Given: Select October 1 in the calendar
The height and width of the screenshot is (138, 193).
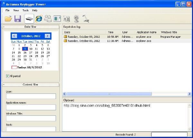Looking at the screenshot, I should click(x=19, y=45).
